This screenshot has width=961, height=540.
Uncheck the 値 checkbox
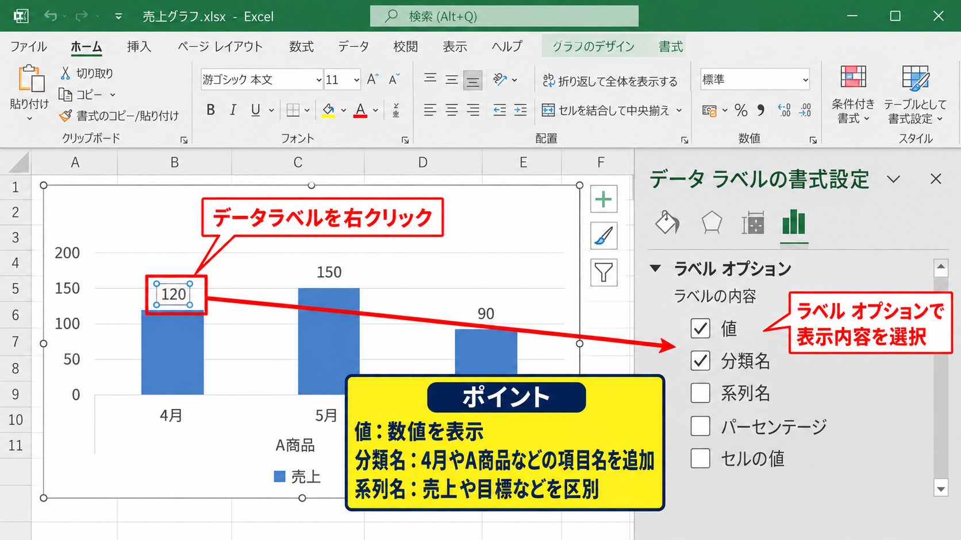[x=700, y=328]
